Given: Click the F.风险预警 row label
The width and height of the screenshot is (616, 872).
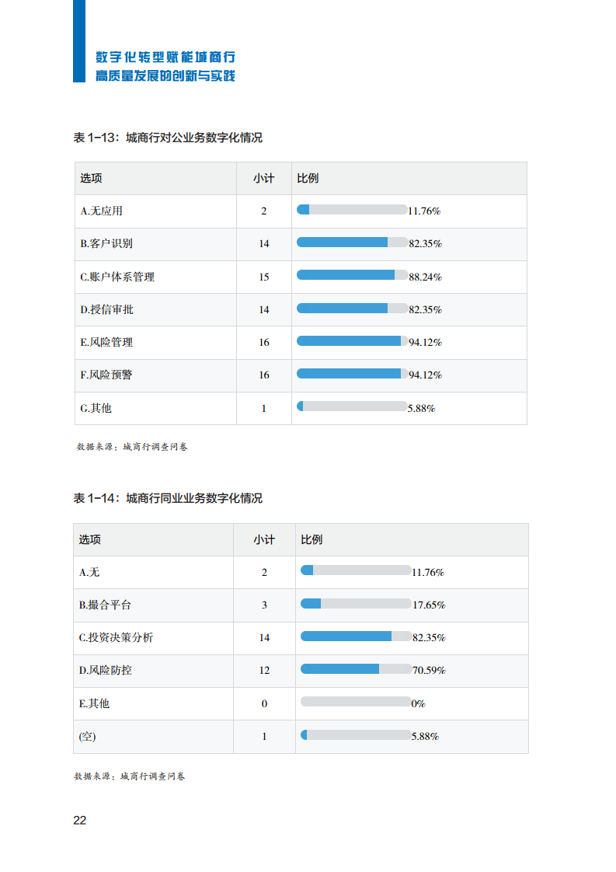Looking at the screenshot, I should coord(106,375).
